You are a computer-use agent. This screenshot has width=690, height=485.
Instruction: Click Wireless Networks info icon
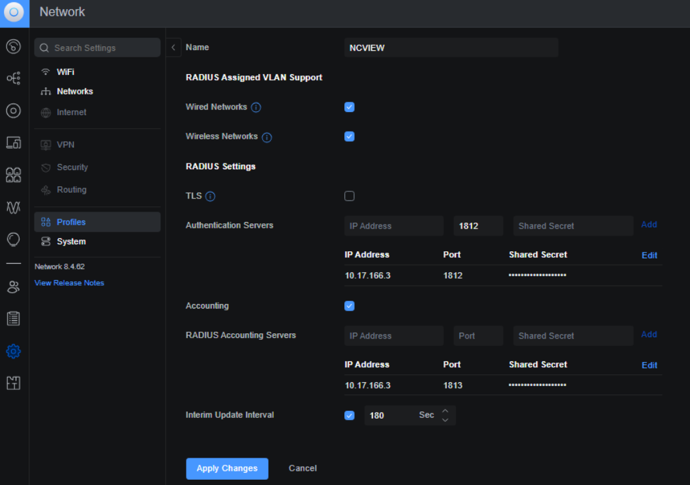click(267, 137)
